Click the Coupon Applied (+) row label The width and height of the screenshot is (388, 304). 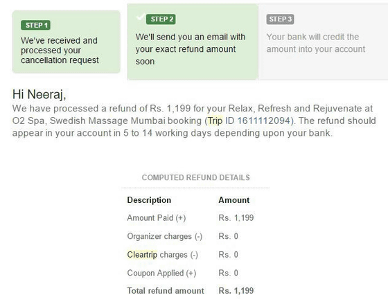click(x=161, y=273)
